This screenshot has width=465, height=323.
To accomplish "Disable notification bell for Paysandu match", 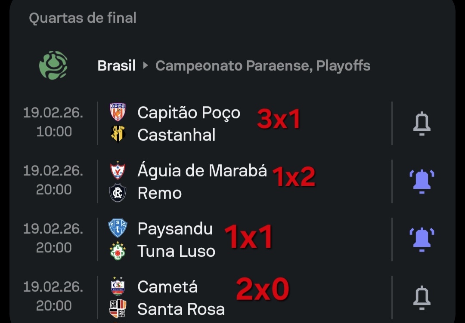I will [x=422, y=239].
